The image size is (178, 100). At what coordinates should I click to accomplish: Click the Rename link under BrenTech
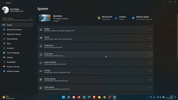point(56,21)
